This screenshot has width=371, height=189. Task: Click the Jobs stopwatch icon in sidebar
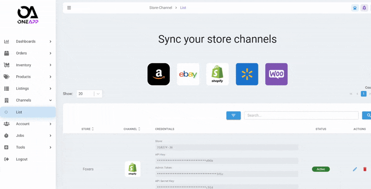click(x=6, y=135)
